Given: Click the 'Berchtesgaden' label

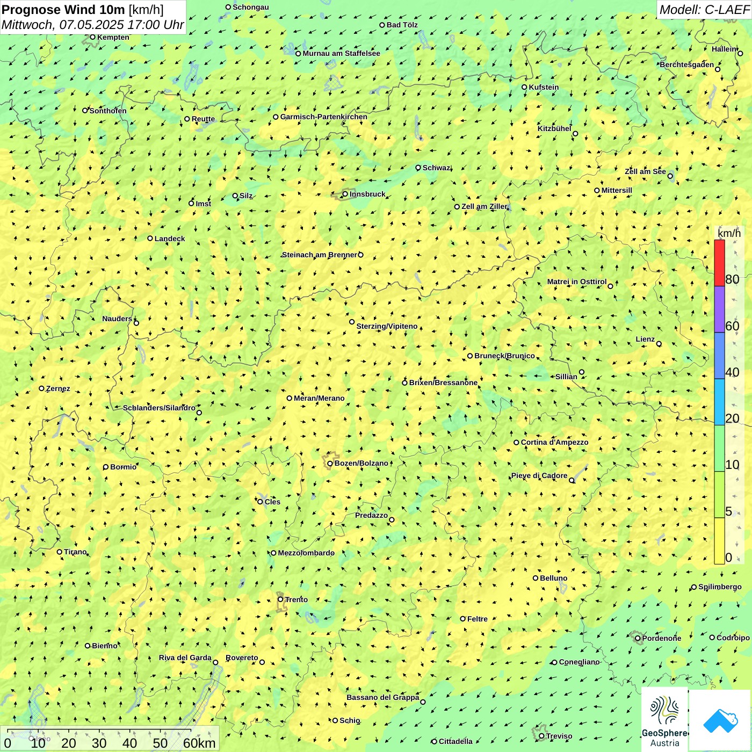Looking at the screenshot, I should [x=687, y=65].
